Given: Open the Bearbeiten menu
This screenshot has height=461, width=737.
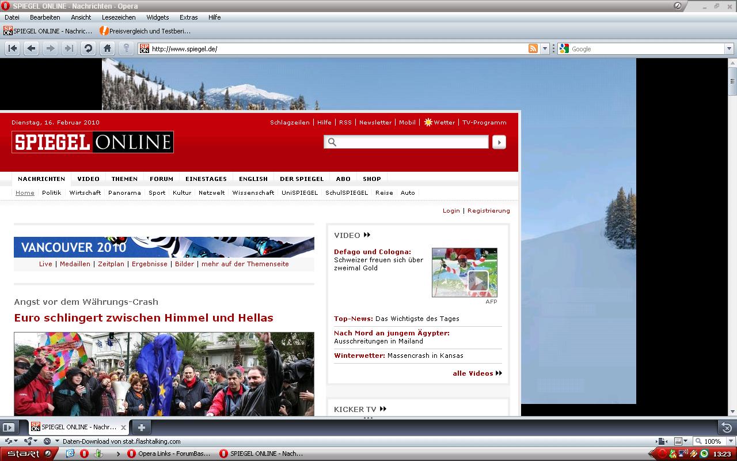Looking at the screenshot, I should 45,17.
